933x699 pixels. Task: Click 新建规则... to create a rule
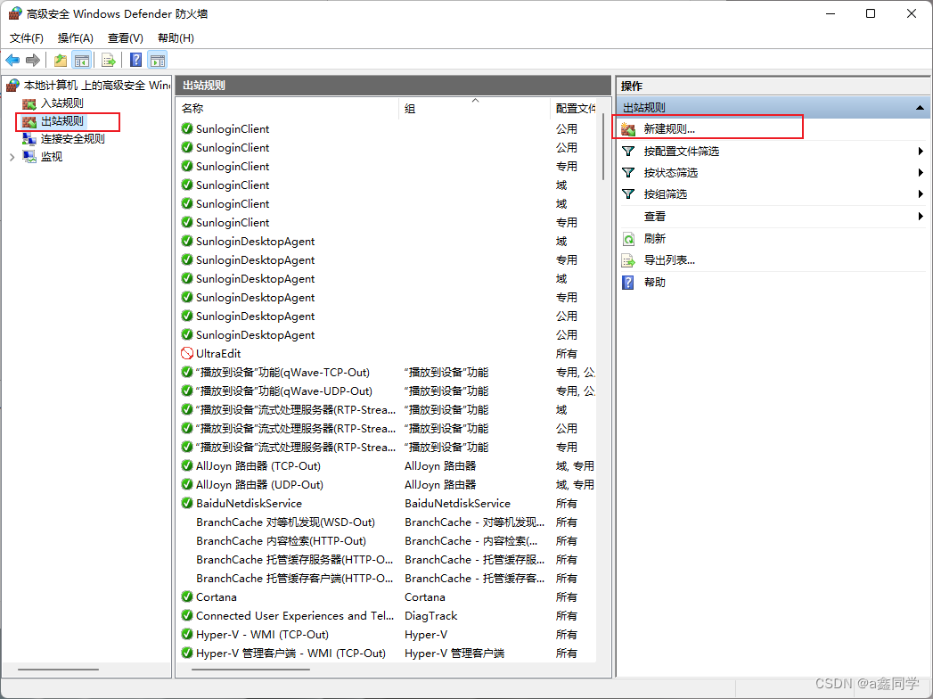pos(669,129)
